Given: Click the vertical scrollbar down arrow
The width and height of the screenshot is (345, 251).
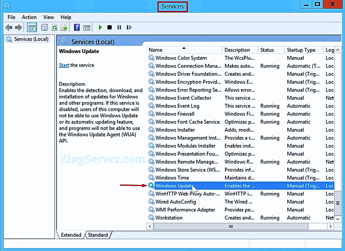Looking at the screenshot, I should [x=338, y=219].
